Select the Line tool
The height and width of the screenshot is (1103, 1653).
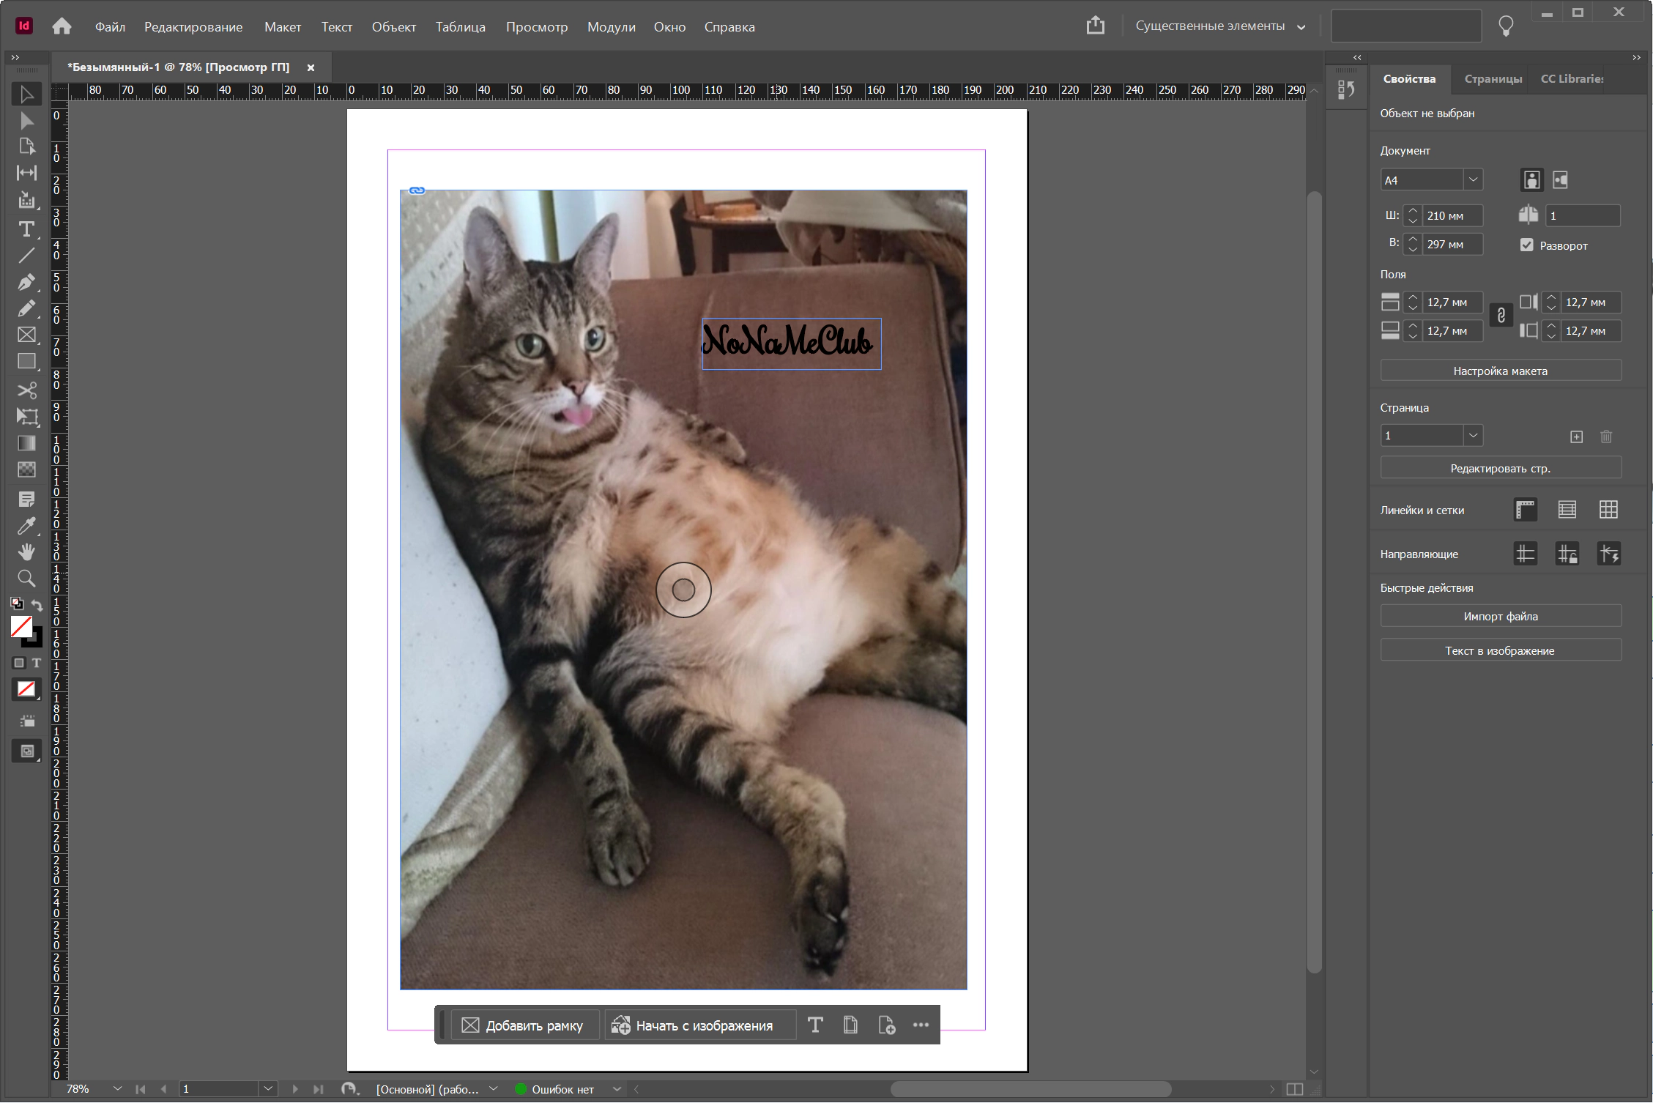(x=26, y=256)
